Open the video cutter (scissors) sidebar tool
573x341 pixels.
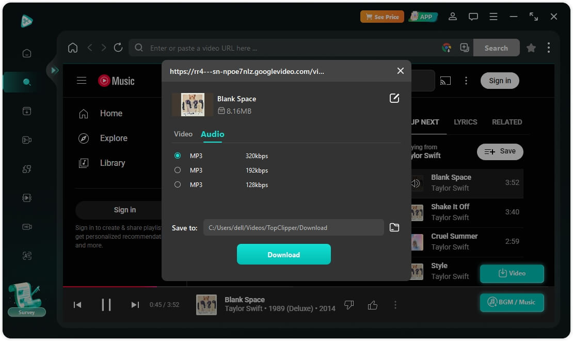pos(27,140)
